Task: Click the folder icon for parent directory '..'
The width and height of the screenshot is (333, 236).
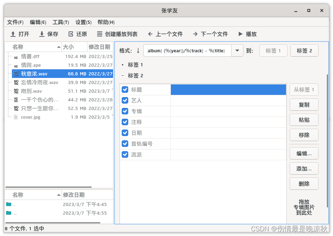Action: (9, 213)
